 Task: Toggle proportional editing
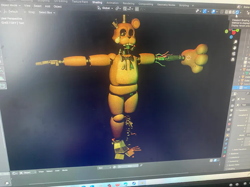coord(137,9)
